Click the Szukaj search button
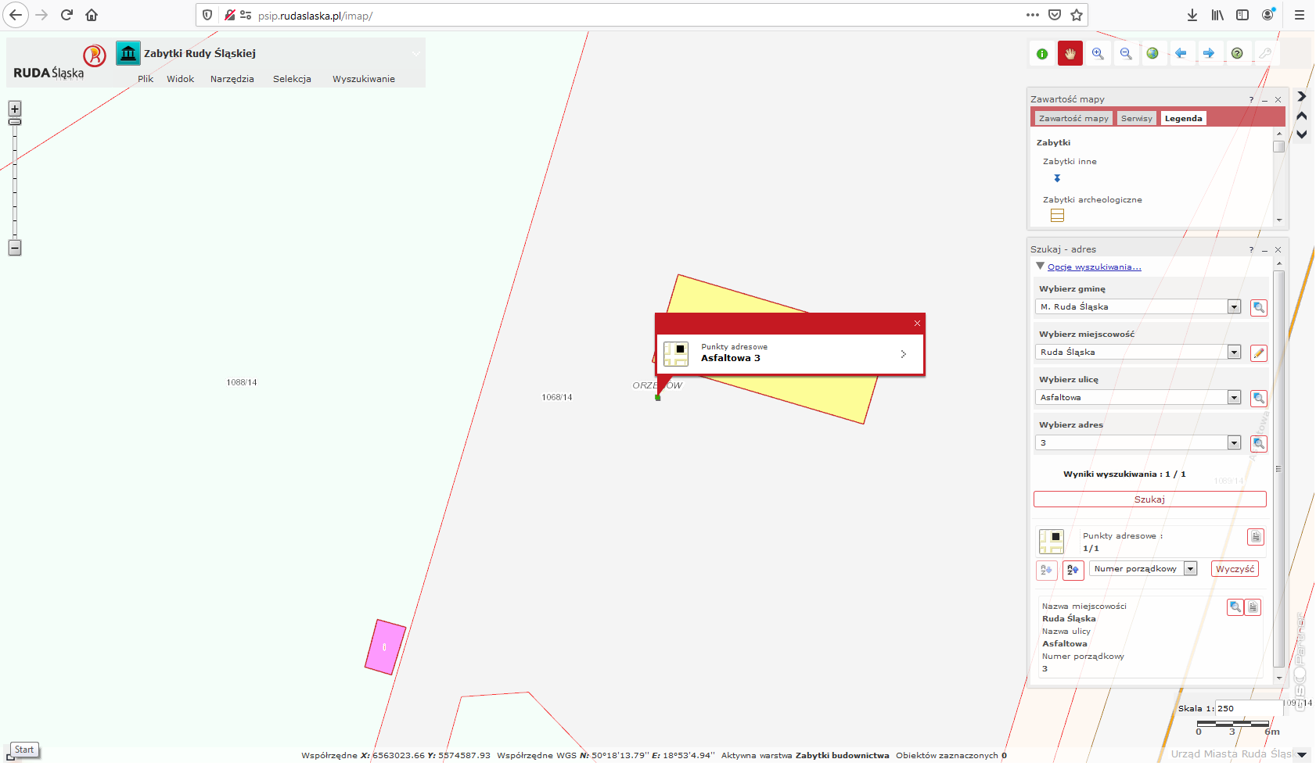Viewport: 1316px width, 766px height. [1149, 499]
